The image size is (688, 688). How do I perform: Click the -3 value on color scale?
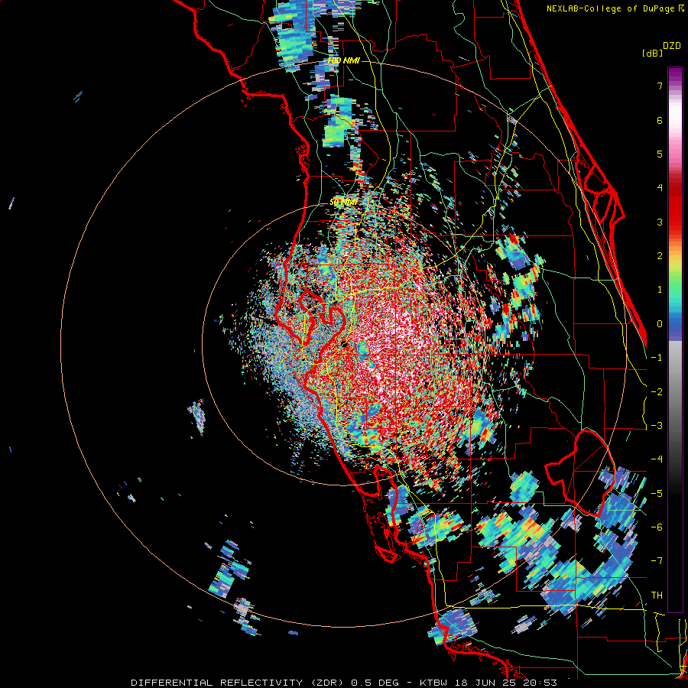coord(657,426)
